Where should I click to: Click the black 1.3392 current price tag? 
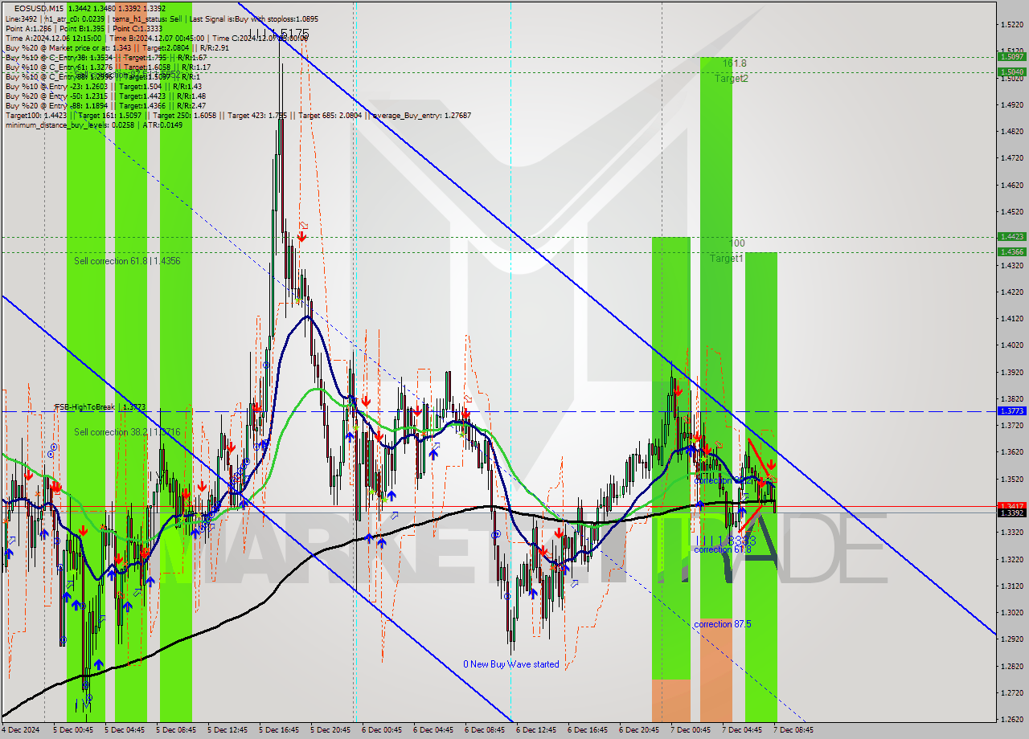point(1011,512)
